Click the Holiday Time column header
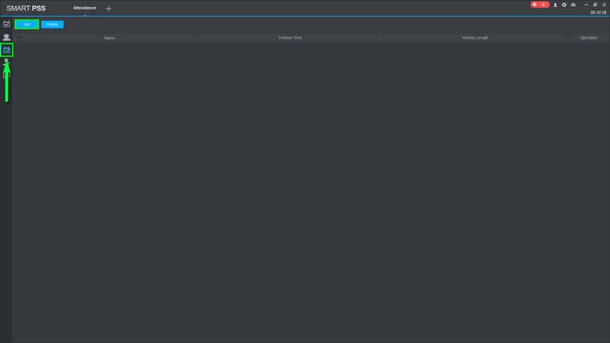This screenshot has height=343, width=610. 291,38
